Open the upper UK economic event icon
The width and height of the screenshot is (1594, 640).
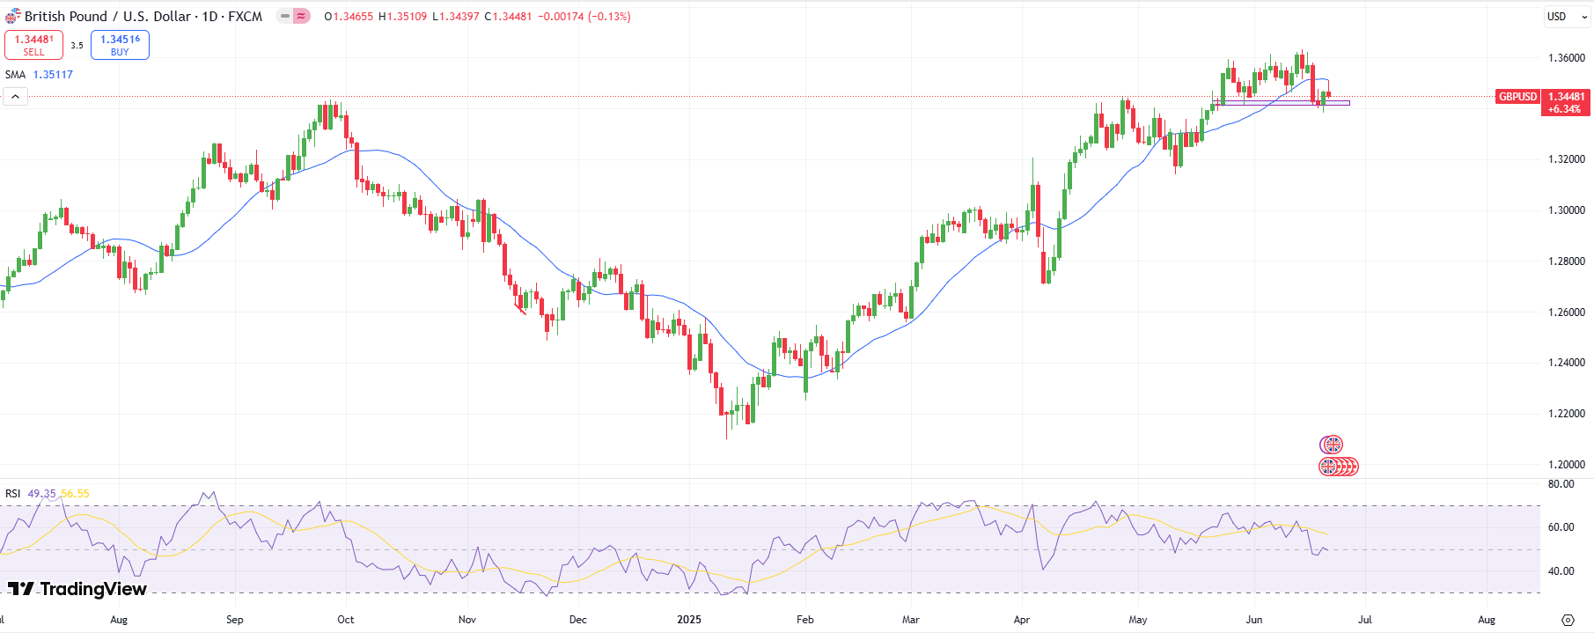(1332, 445)
